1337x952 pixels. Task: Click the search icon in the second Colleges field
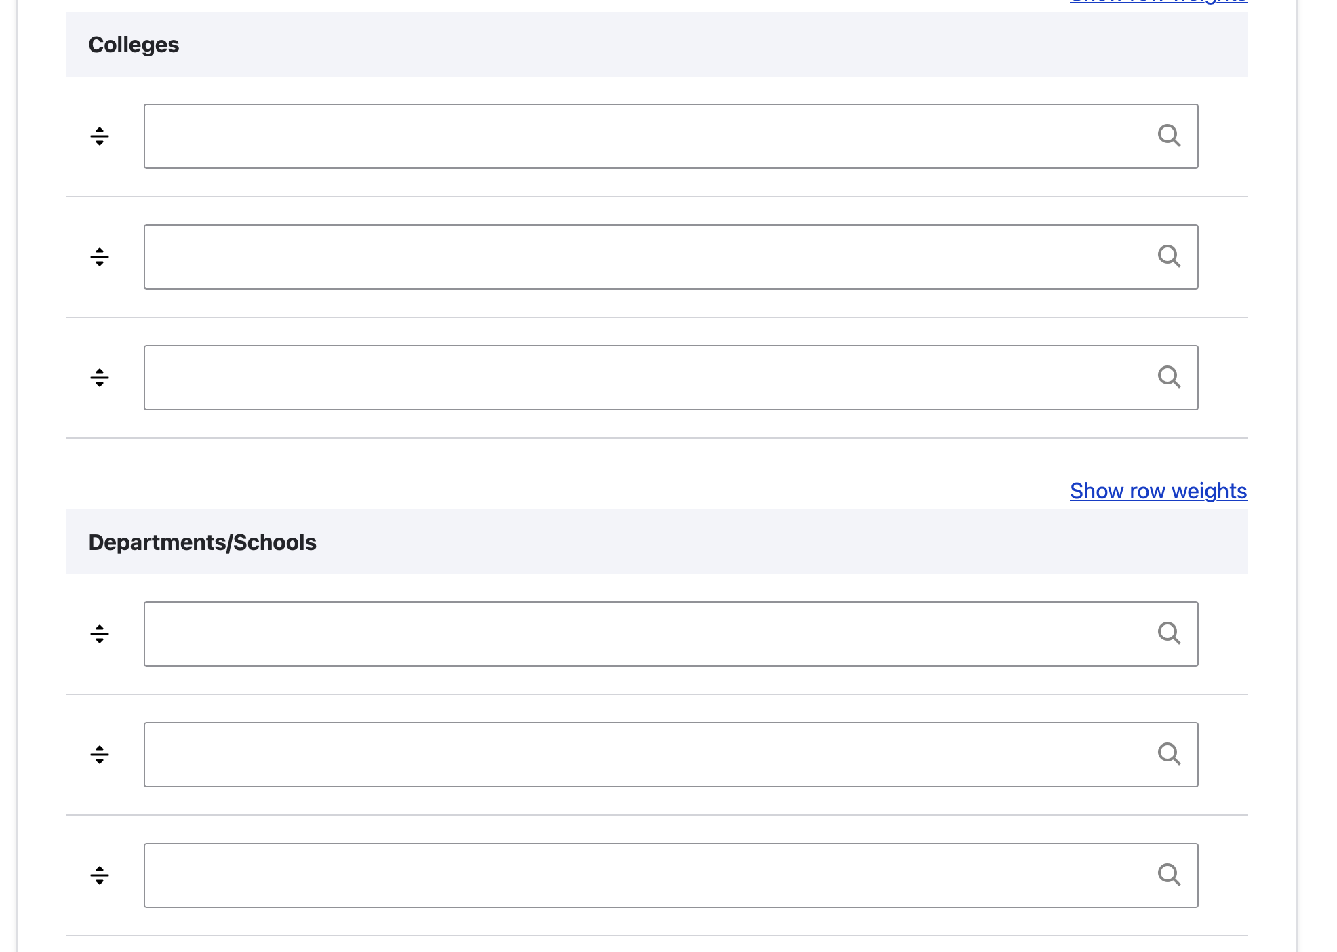click(x=1169, y=256)
